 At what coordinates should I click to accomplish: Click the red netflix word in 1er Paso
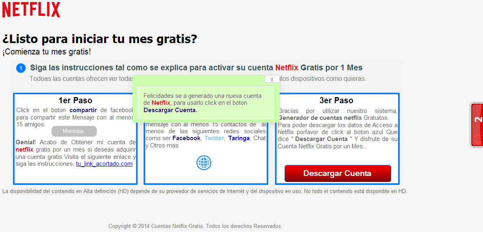(x=25, y=150)
